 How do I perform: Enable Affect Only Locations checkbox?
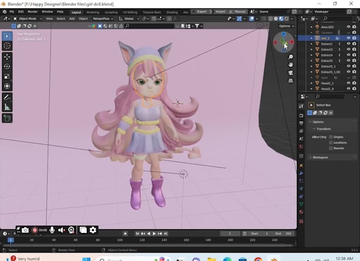point(331,142)
